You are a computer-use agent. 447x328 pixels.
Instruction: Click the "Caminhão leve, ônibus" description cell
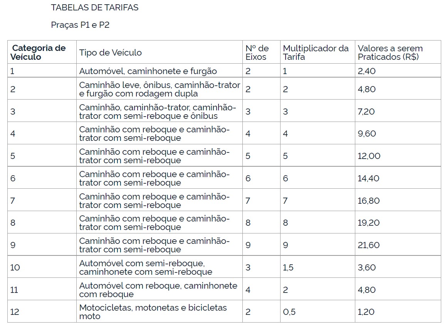[160, 89]
